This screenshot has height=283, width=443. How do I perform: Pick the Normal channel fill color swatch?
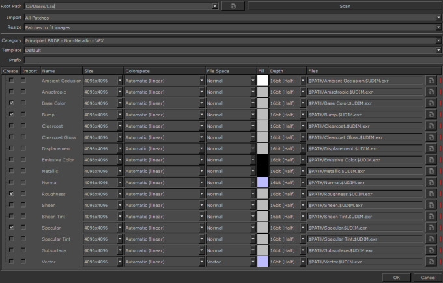coord(263,183)
